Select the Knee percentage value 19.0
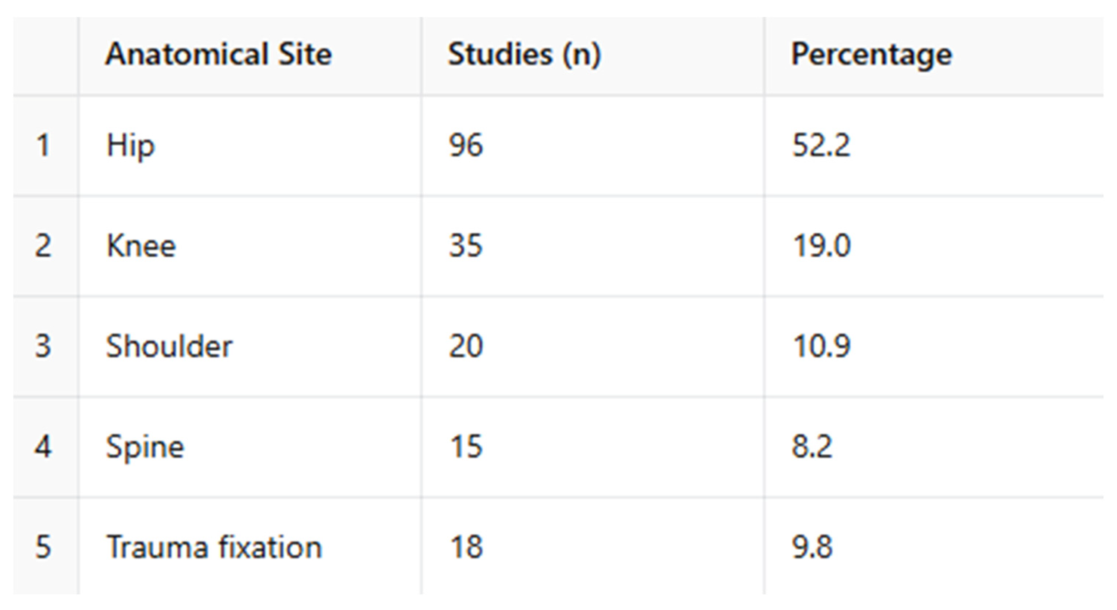Viewport: 1117px width, 610px height. pos(821,246)
